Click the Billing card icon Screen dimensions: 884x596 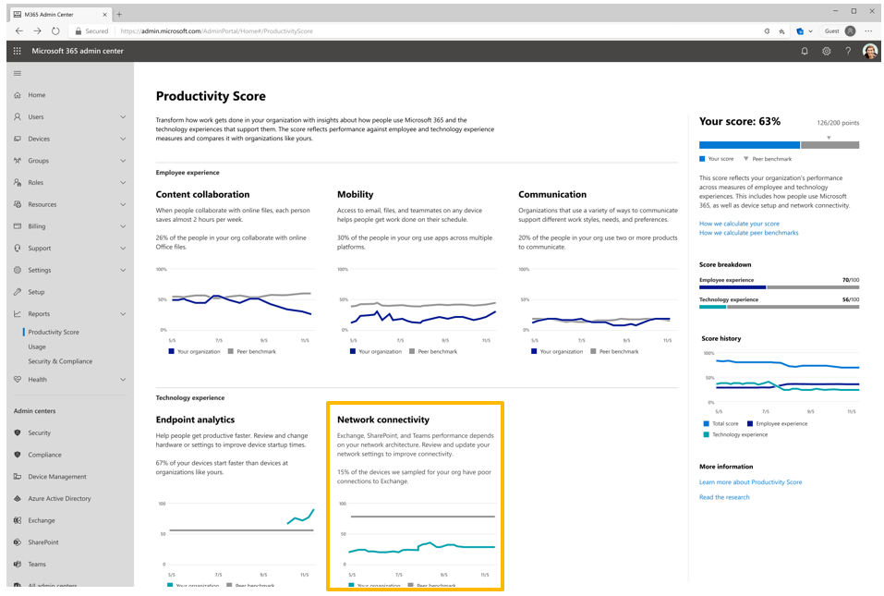pyautogui.click(x=18, y=226)
